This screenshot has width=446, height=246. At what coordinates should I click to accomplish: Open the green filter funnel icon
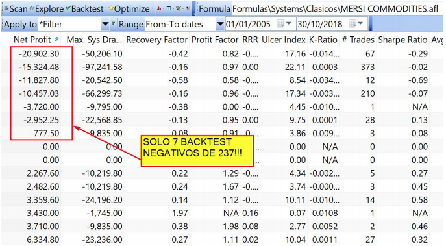click(113, 24)
